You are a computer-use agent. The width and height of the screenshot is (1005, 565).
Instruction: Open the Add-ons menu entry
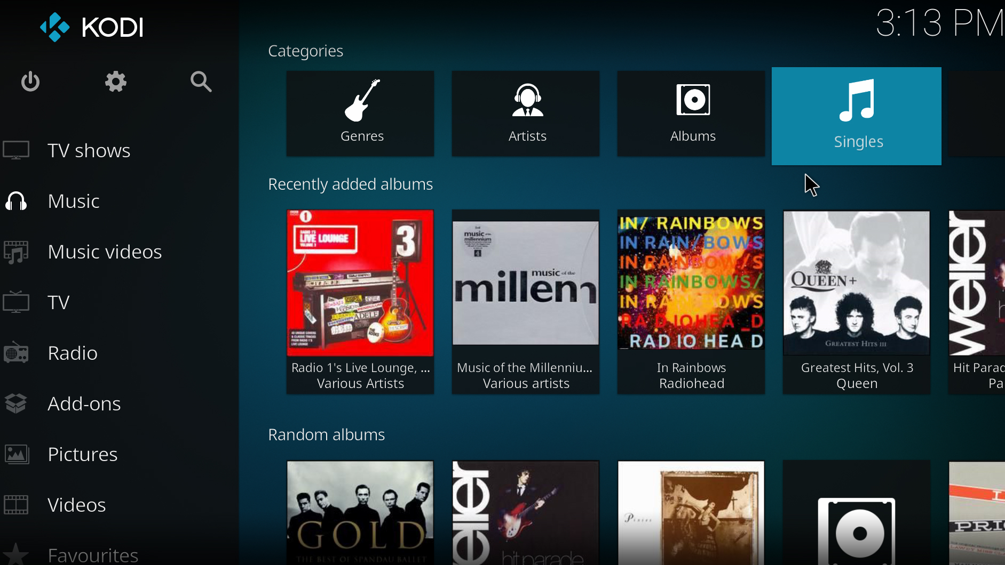[x=84, y=403]
